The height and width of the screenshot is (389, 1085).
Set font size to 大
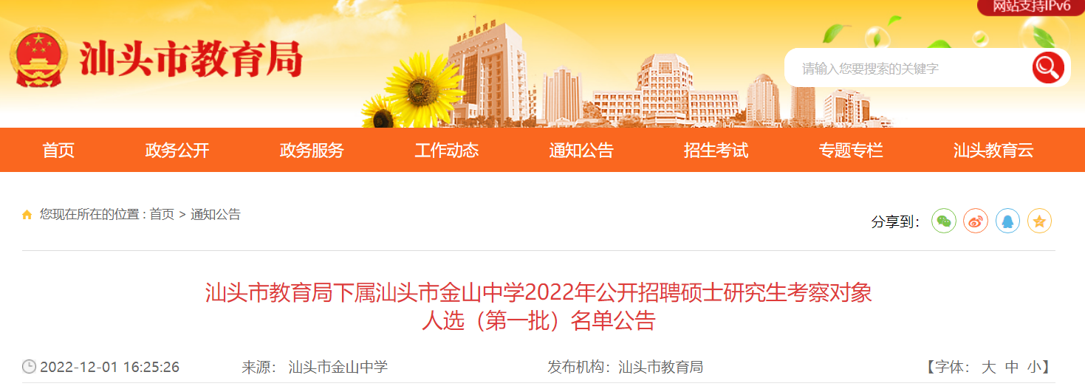tap(988, 367)
